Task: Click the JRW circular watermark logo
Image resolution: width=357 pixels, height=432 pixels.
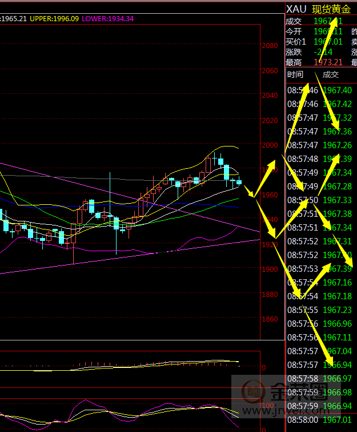Action: pyautogui.click(x=252, y=393)
